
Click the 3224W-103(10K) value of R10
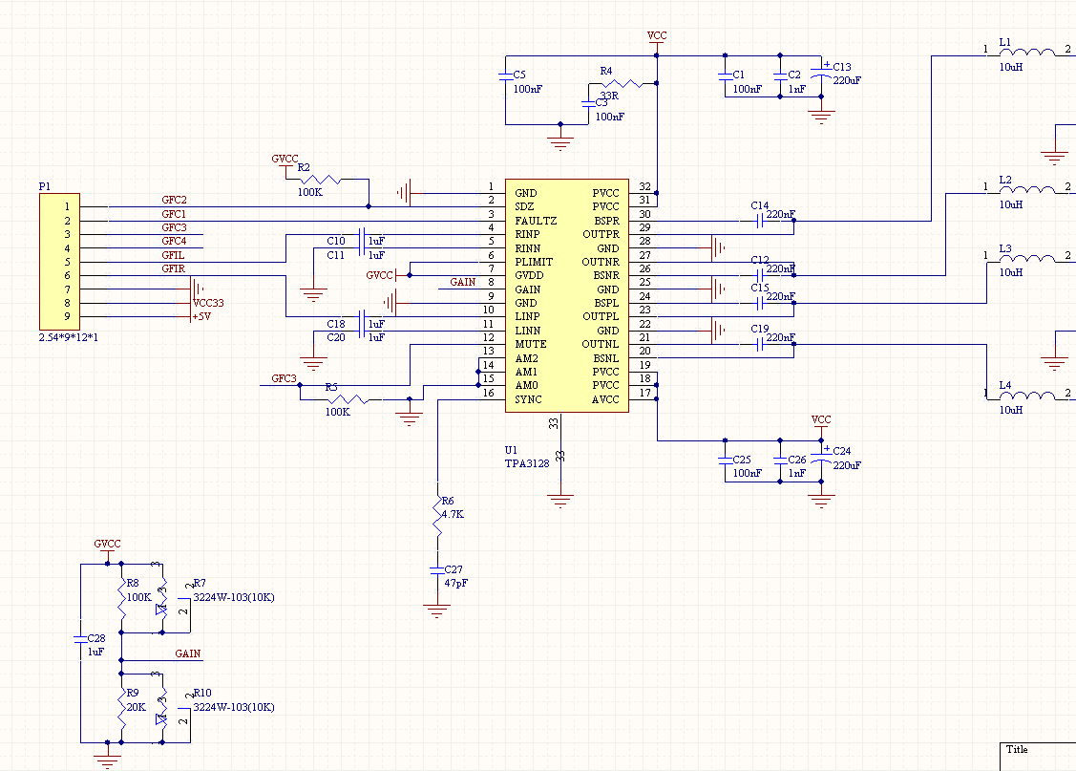click(x=234, y=707)
